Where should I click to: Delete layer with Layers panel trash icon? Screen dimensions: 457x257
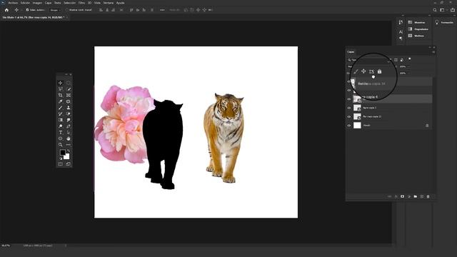[x=428, y=197]
